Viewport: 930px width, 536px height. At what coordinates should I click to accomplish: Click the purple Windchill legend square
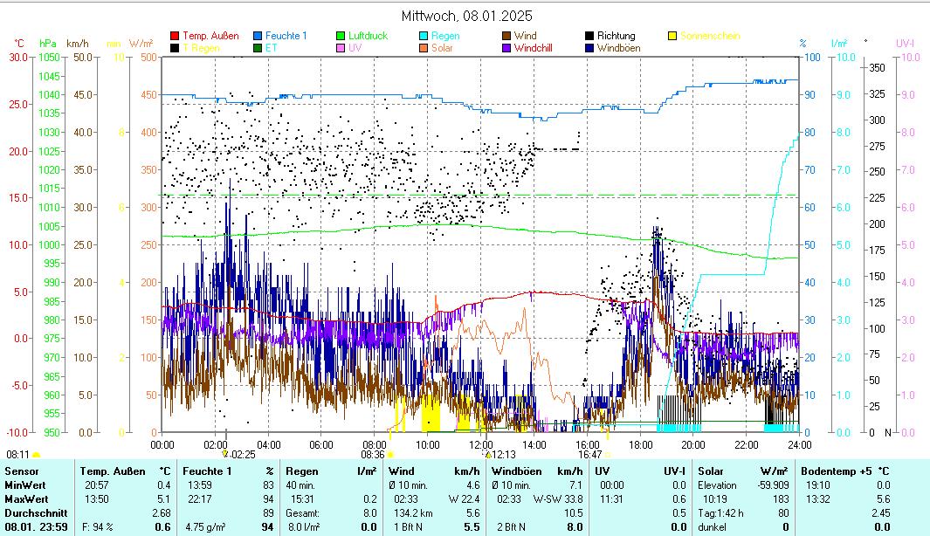[x=506, y=48]
